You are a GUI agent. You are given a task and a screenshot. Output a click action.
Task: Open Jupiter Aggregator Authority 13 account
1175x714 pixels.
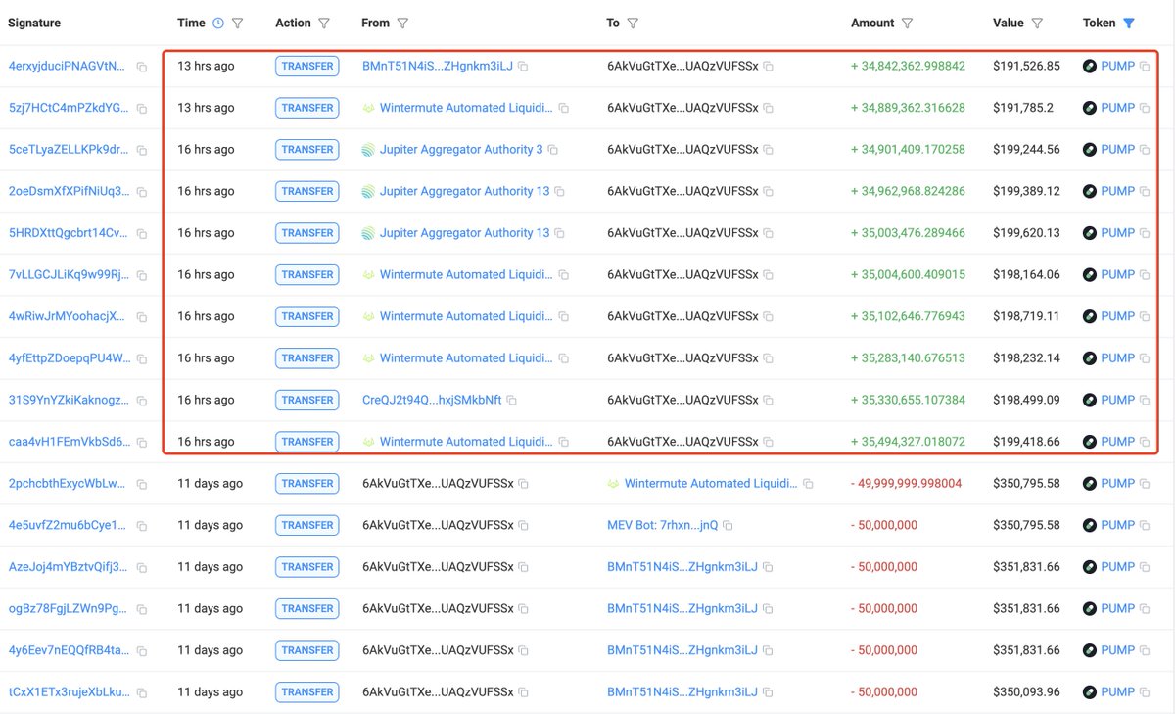[464, 191]
